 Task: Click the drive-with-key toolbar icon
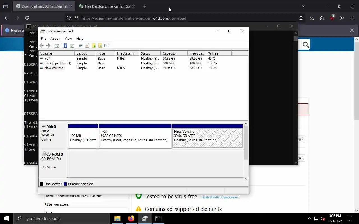[x=80, y=46]
